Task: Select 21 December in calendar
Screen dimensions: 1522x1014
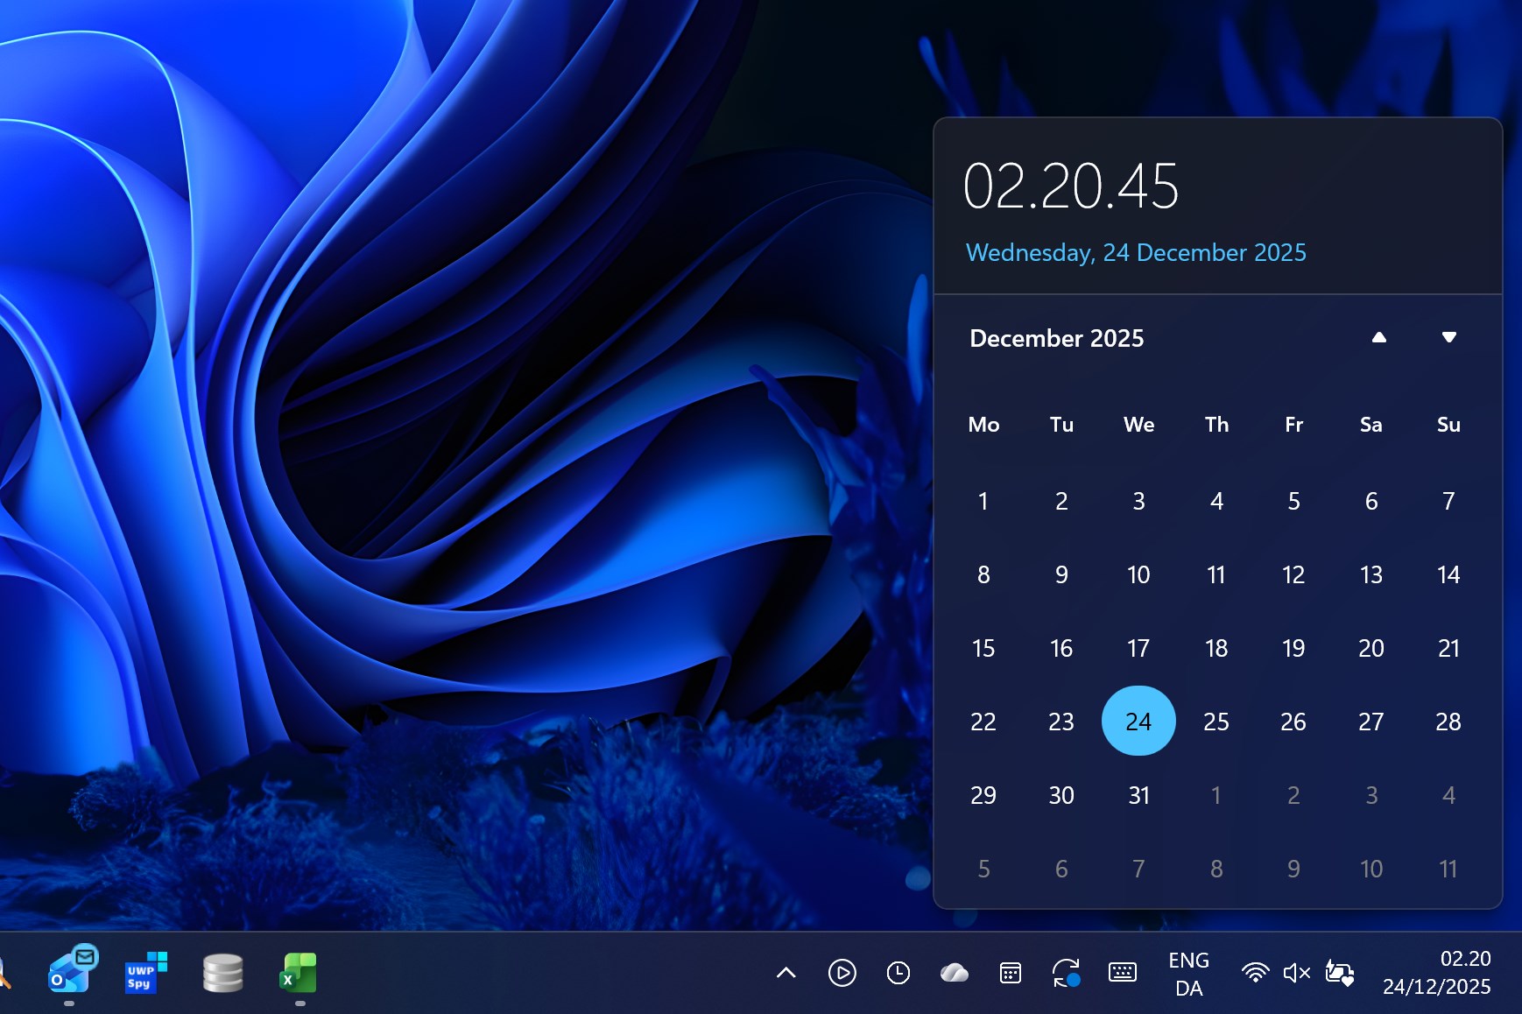Action: point(1448,647)
